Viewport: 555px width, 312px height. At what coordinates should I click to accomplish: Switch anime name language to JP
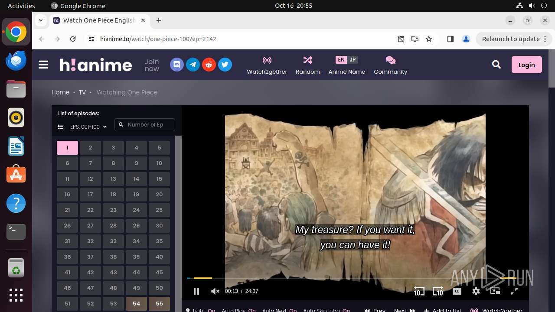(x=353, y=60)
